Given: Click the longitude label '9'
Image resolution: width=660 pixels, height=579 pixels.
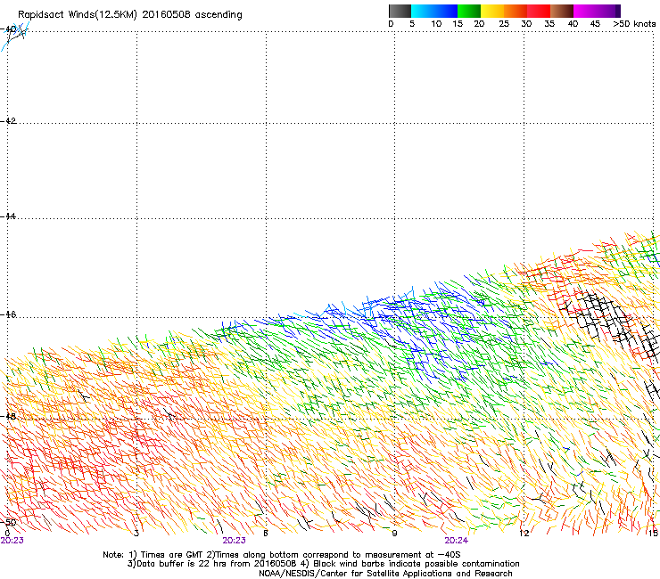Looking at the screenshot, I should tap(394, 534).
